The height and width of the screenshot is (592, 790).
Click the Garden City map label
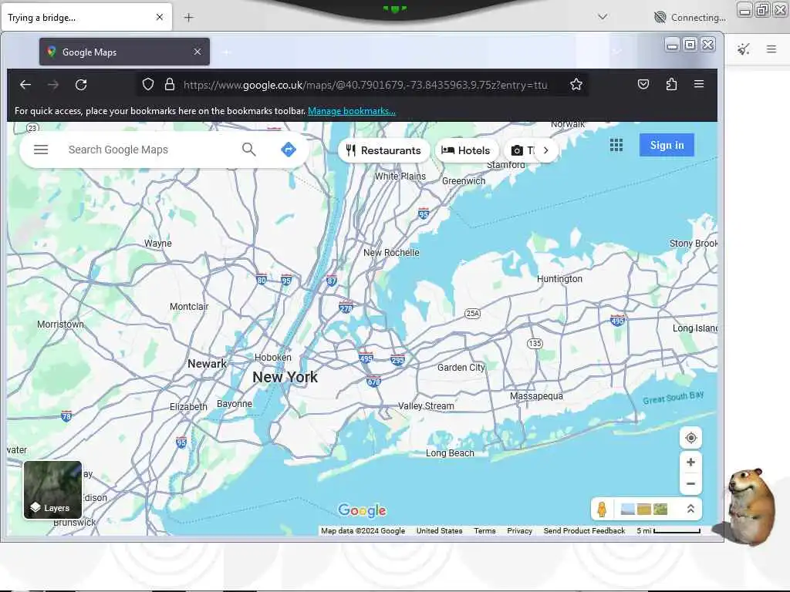pyautogui.click(x=461, y=368)
